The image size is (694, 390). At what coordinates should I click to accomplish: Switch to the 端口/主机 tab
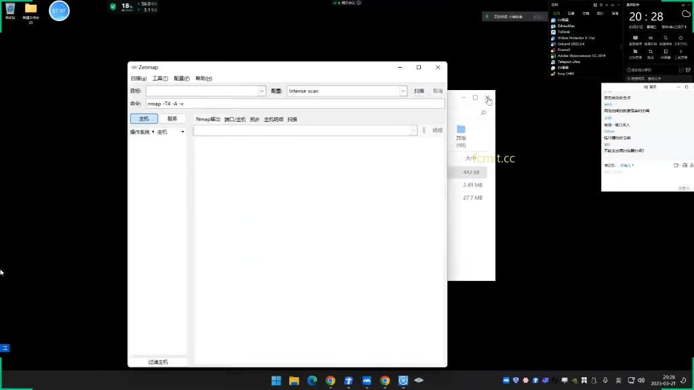(x=234, y=119)
